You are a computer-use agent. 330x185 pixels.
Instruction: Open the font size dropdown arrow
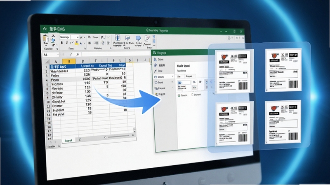pyautogui.click(x=78, y=37)
